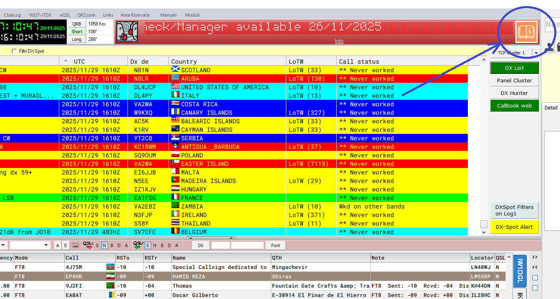560x299 pixels.
Task: Click the E button in log toolbar
Action: click(66, 245)
